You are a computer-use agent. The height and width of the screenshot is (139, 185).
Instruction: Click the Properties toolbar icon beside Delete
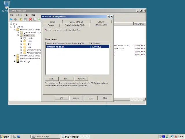[x=35, y=19]
